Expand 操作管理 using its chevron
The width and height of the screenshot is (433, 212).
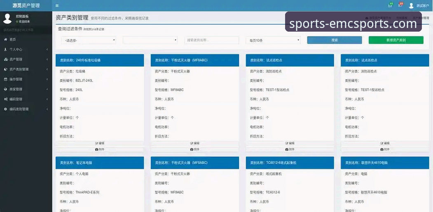click(x=47, y=79)
